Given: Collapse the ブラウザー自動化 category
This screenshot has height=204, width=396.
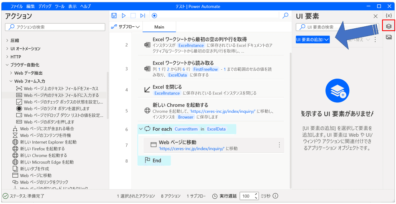Looking at the screenshot, I should 7,65.
